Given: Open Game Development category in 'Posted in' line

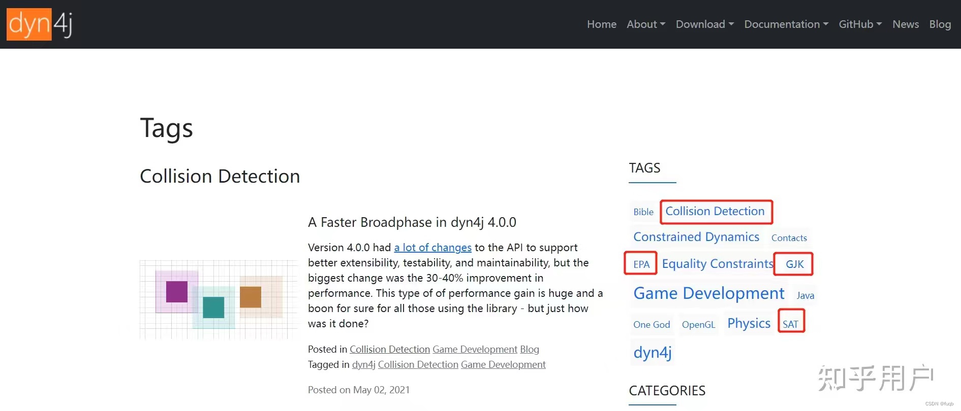Looking at the screenshot, I should (475, 349).
